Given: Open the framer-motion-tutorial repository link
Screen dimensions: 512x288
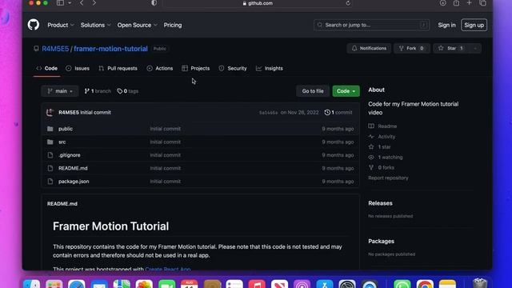Looking at the screenshot, I should click(x=110, y=49).
